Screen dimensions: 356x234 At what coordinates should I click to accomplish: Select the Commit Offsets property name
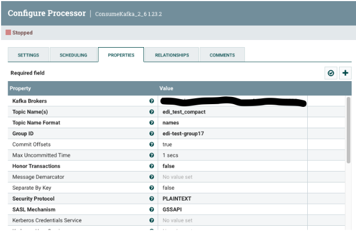[31, 144]
